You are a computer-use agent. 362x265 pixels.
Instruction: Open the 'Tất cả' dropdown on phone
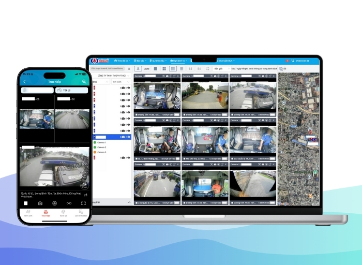71,90
